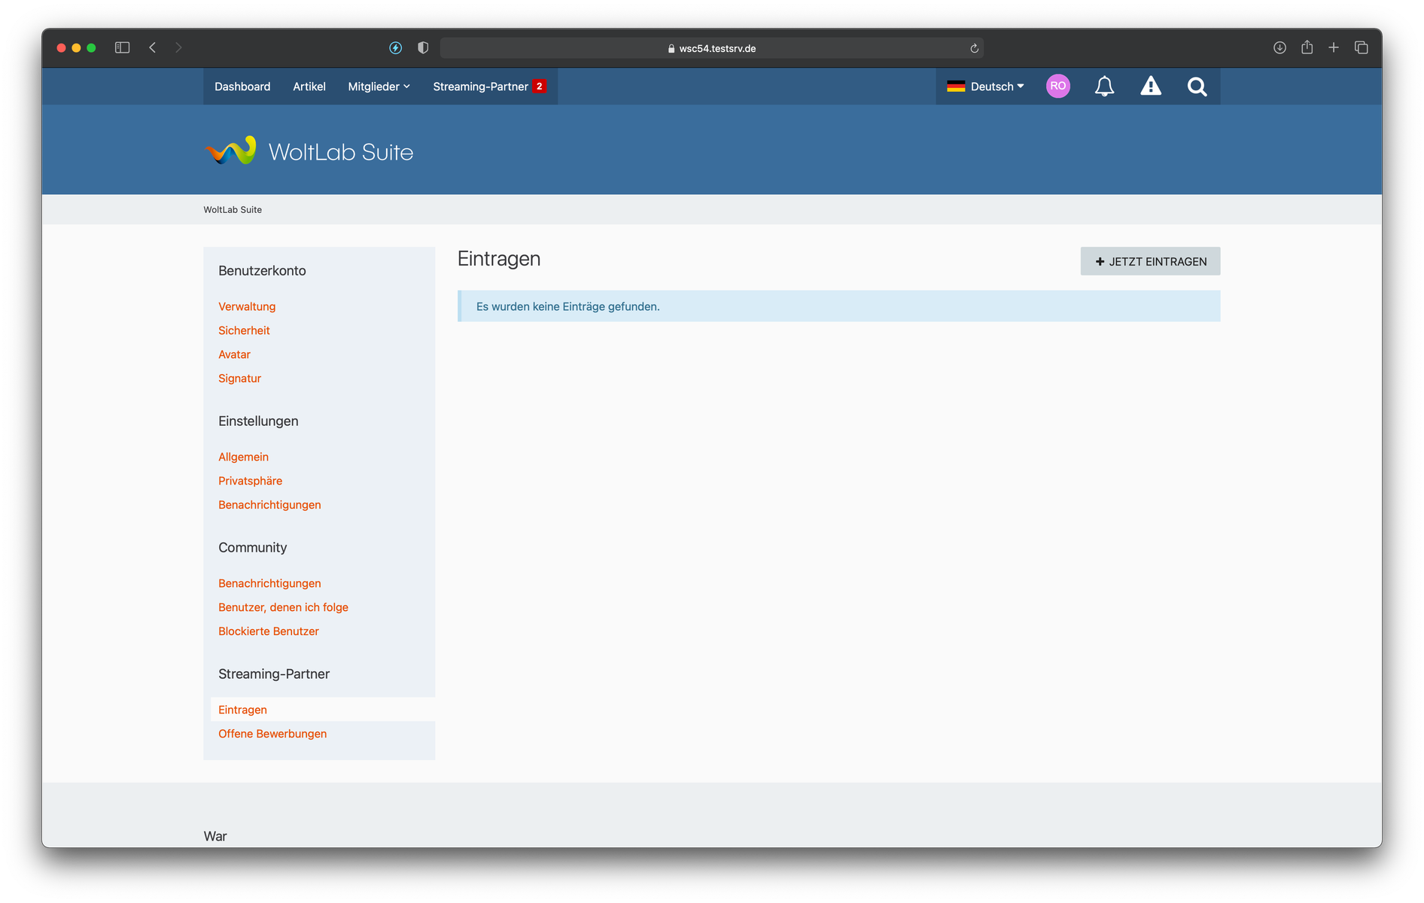The image size is (1424, 903).
Task: Click the Safari share icon
Action: 1307,47
